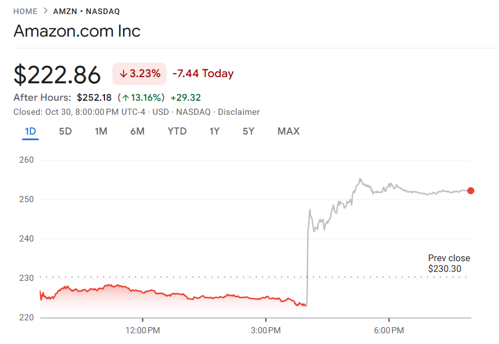Select the 1D time range tab
499x344 pixels.
(30, 131)
